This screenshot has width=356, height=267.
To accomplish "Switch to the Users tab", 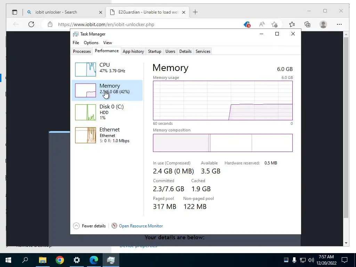I will tap(170, 51).
